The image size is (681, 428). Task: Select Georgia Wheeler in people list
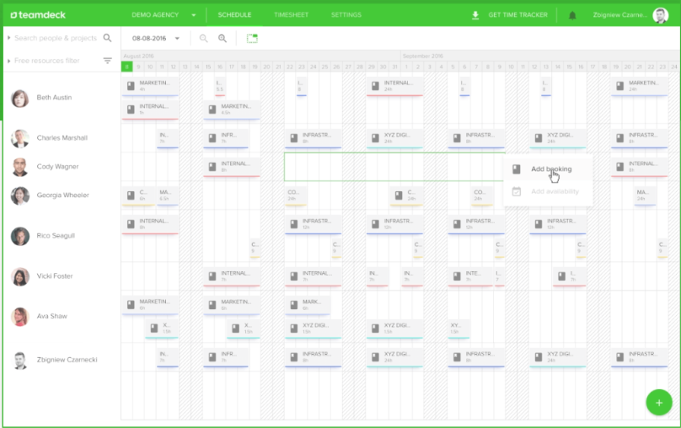63,195
